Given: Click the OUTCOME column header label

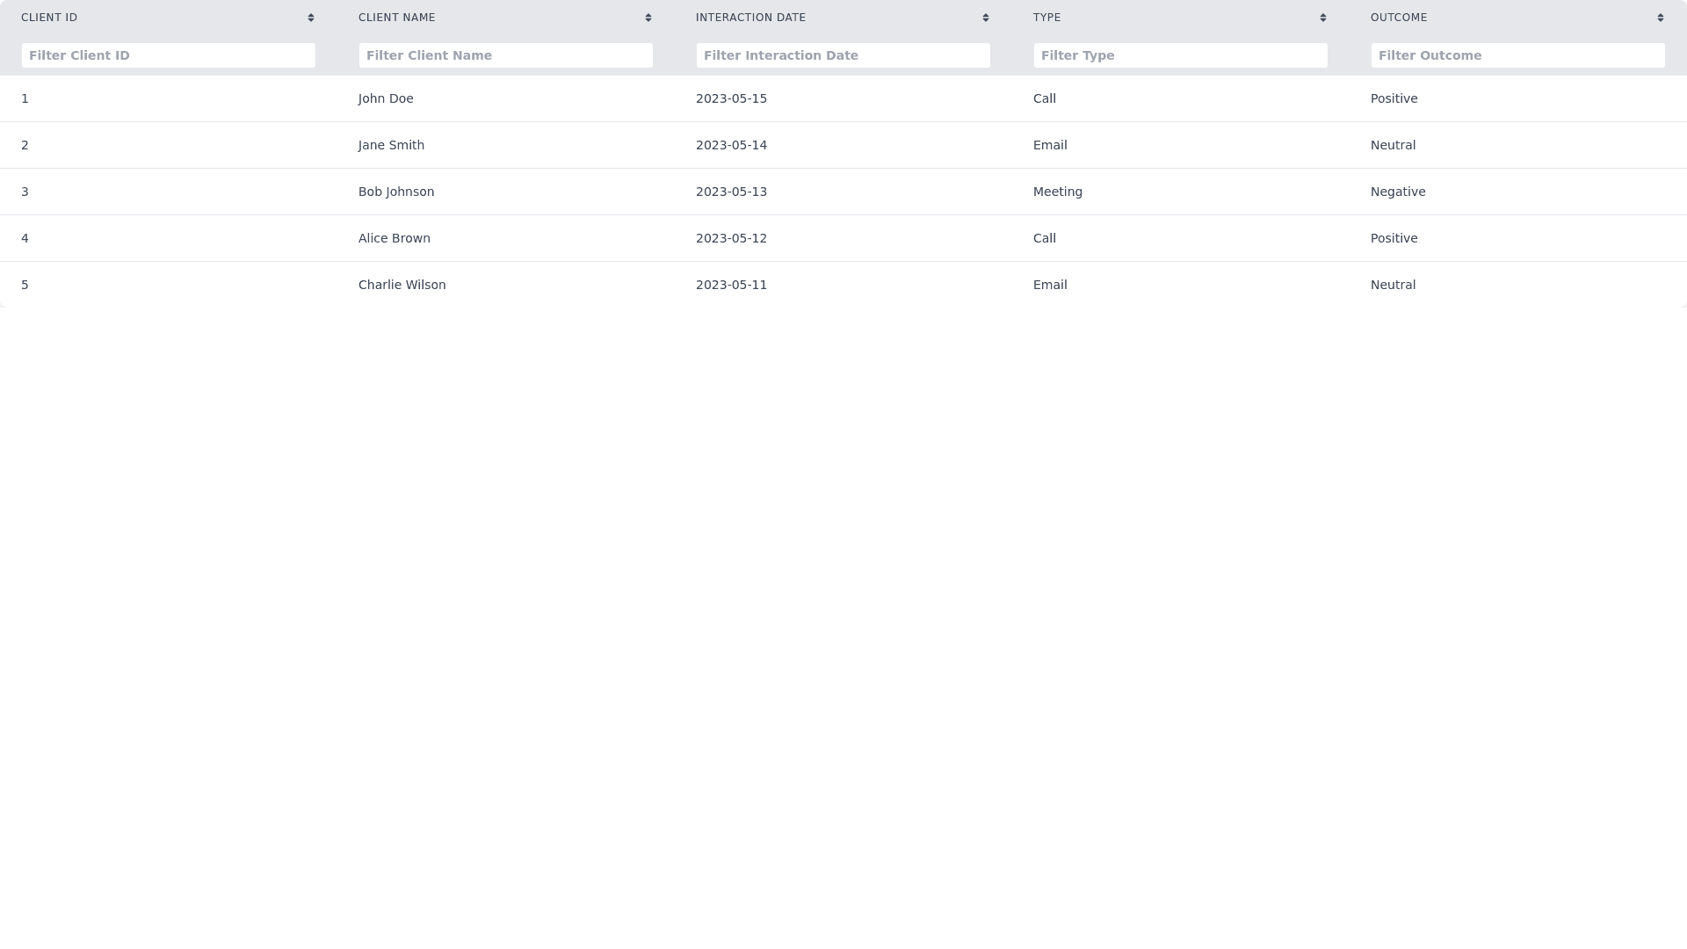Looking at the screenshot, I should coord(1399,18).
